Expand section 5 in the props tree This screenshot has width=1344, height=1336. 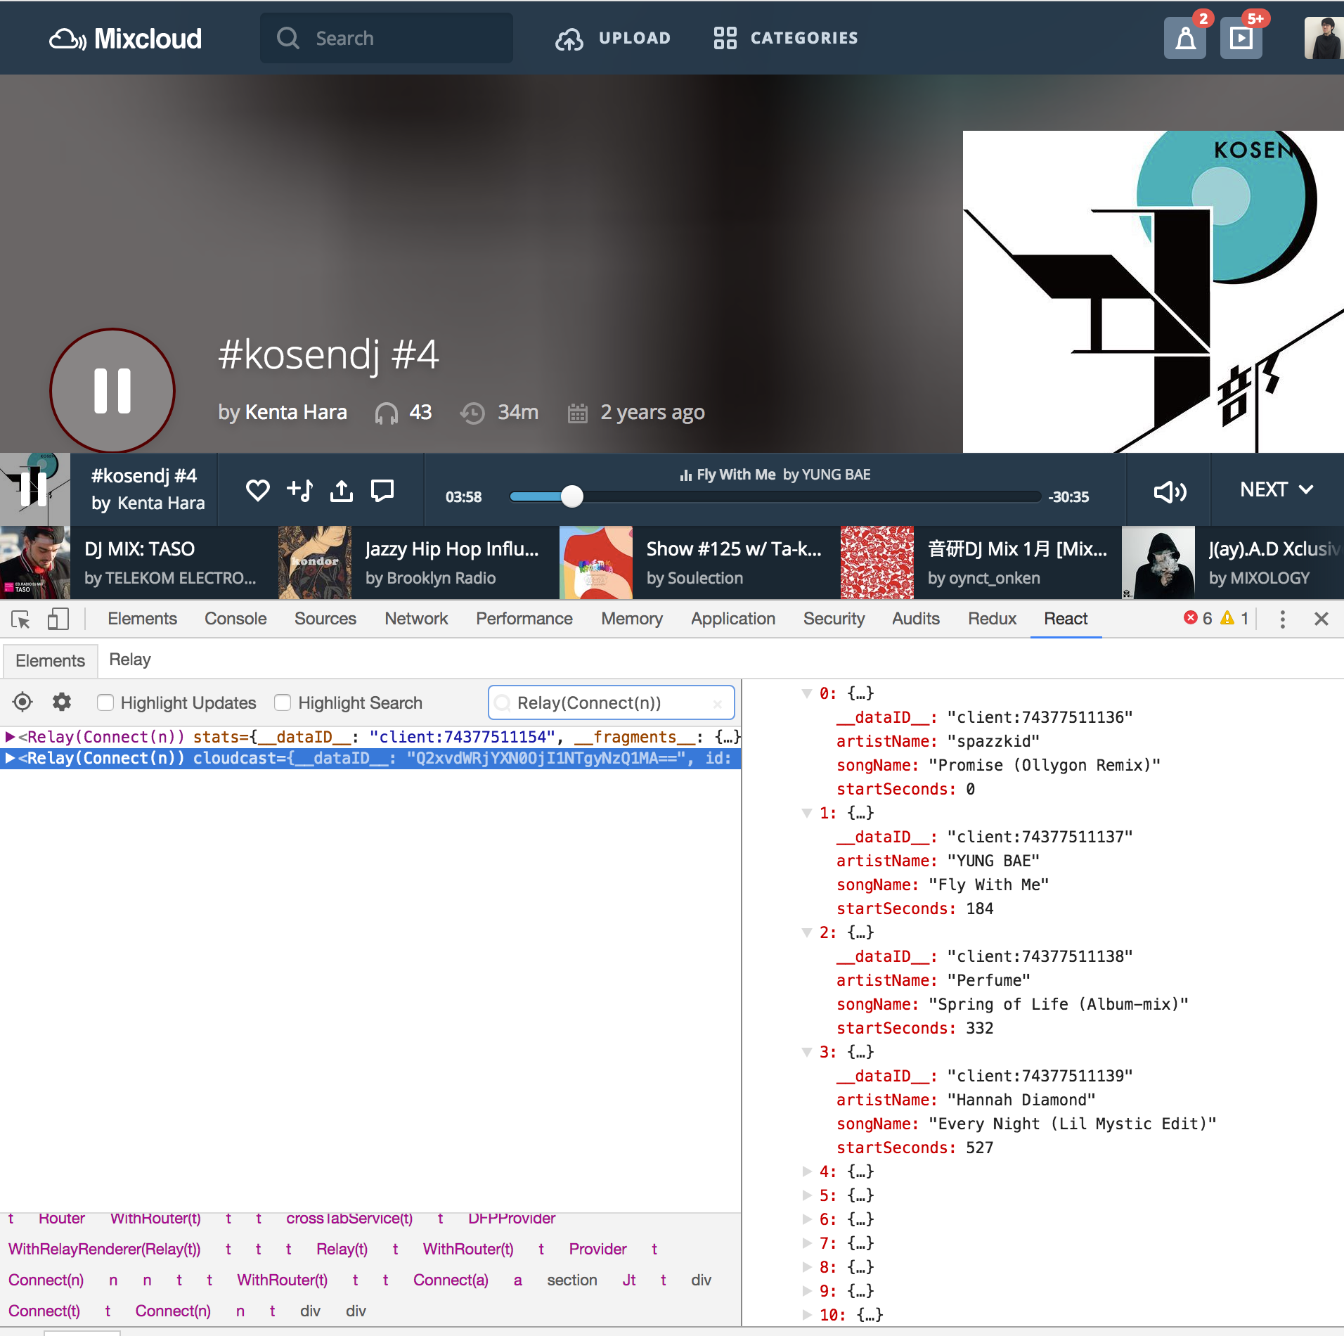[807, 1195]
